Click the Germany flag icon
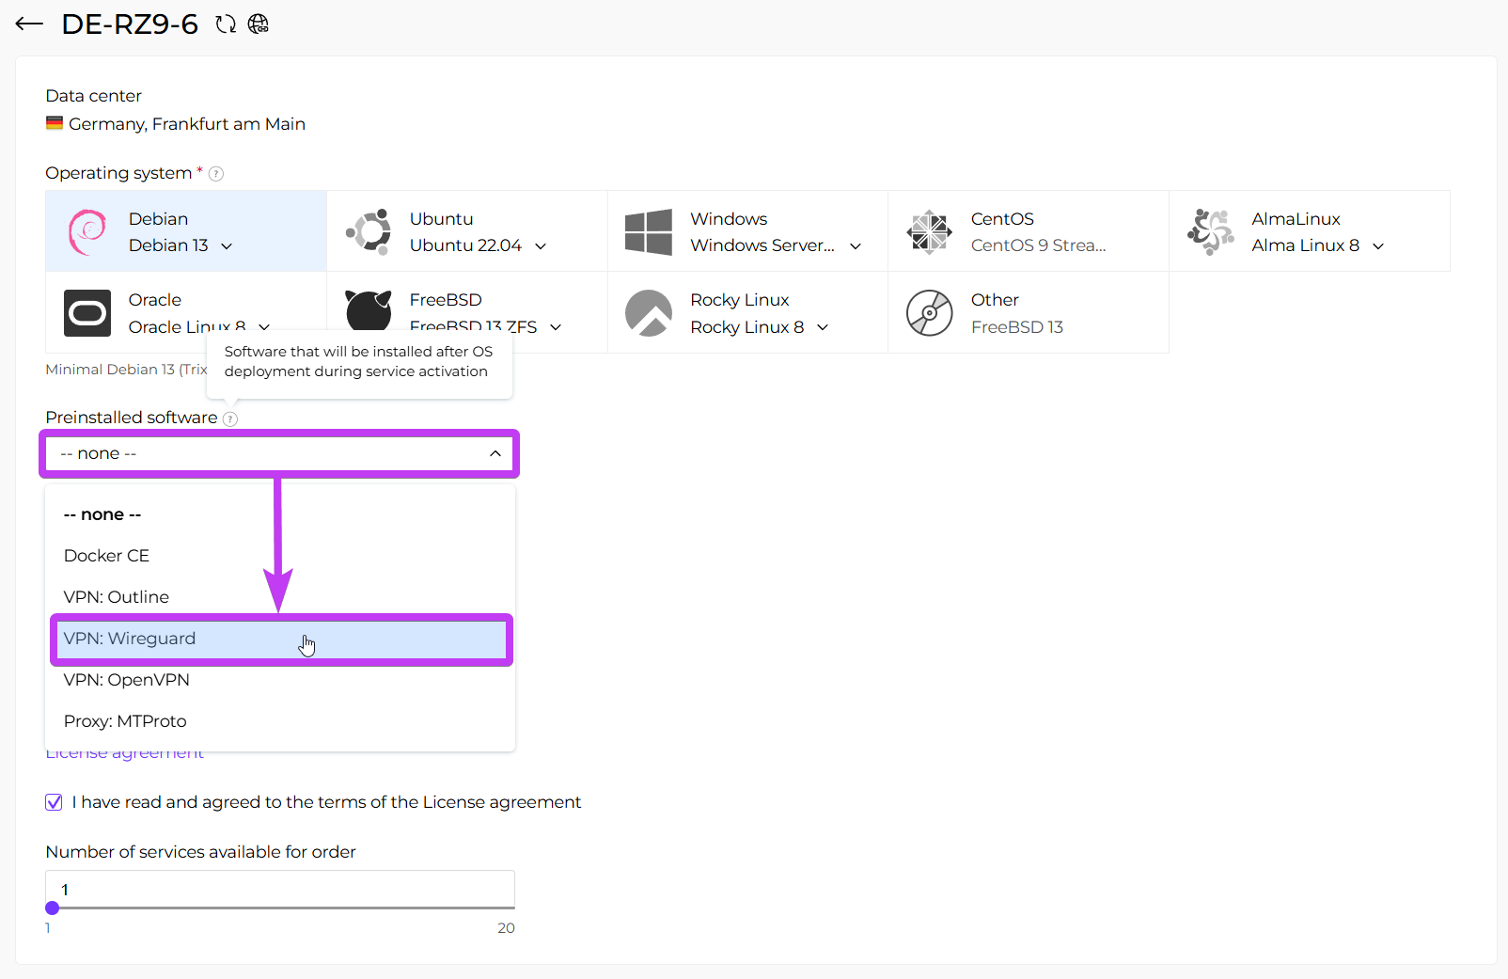Image resolution: width=1508 pixels, height=979 pixels. (55, 123)
